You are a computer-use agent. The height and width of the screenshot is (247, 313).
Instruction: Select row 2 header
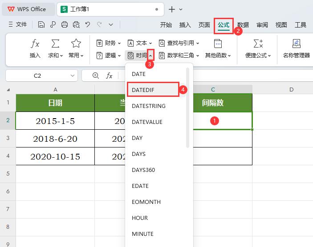pyautogui.click(x=8, y=120)
